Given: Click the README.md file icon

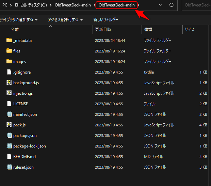Looking at the screenshot, I should pyautogui.click(x=9, y=156).
